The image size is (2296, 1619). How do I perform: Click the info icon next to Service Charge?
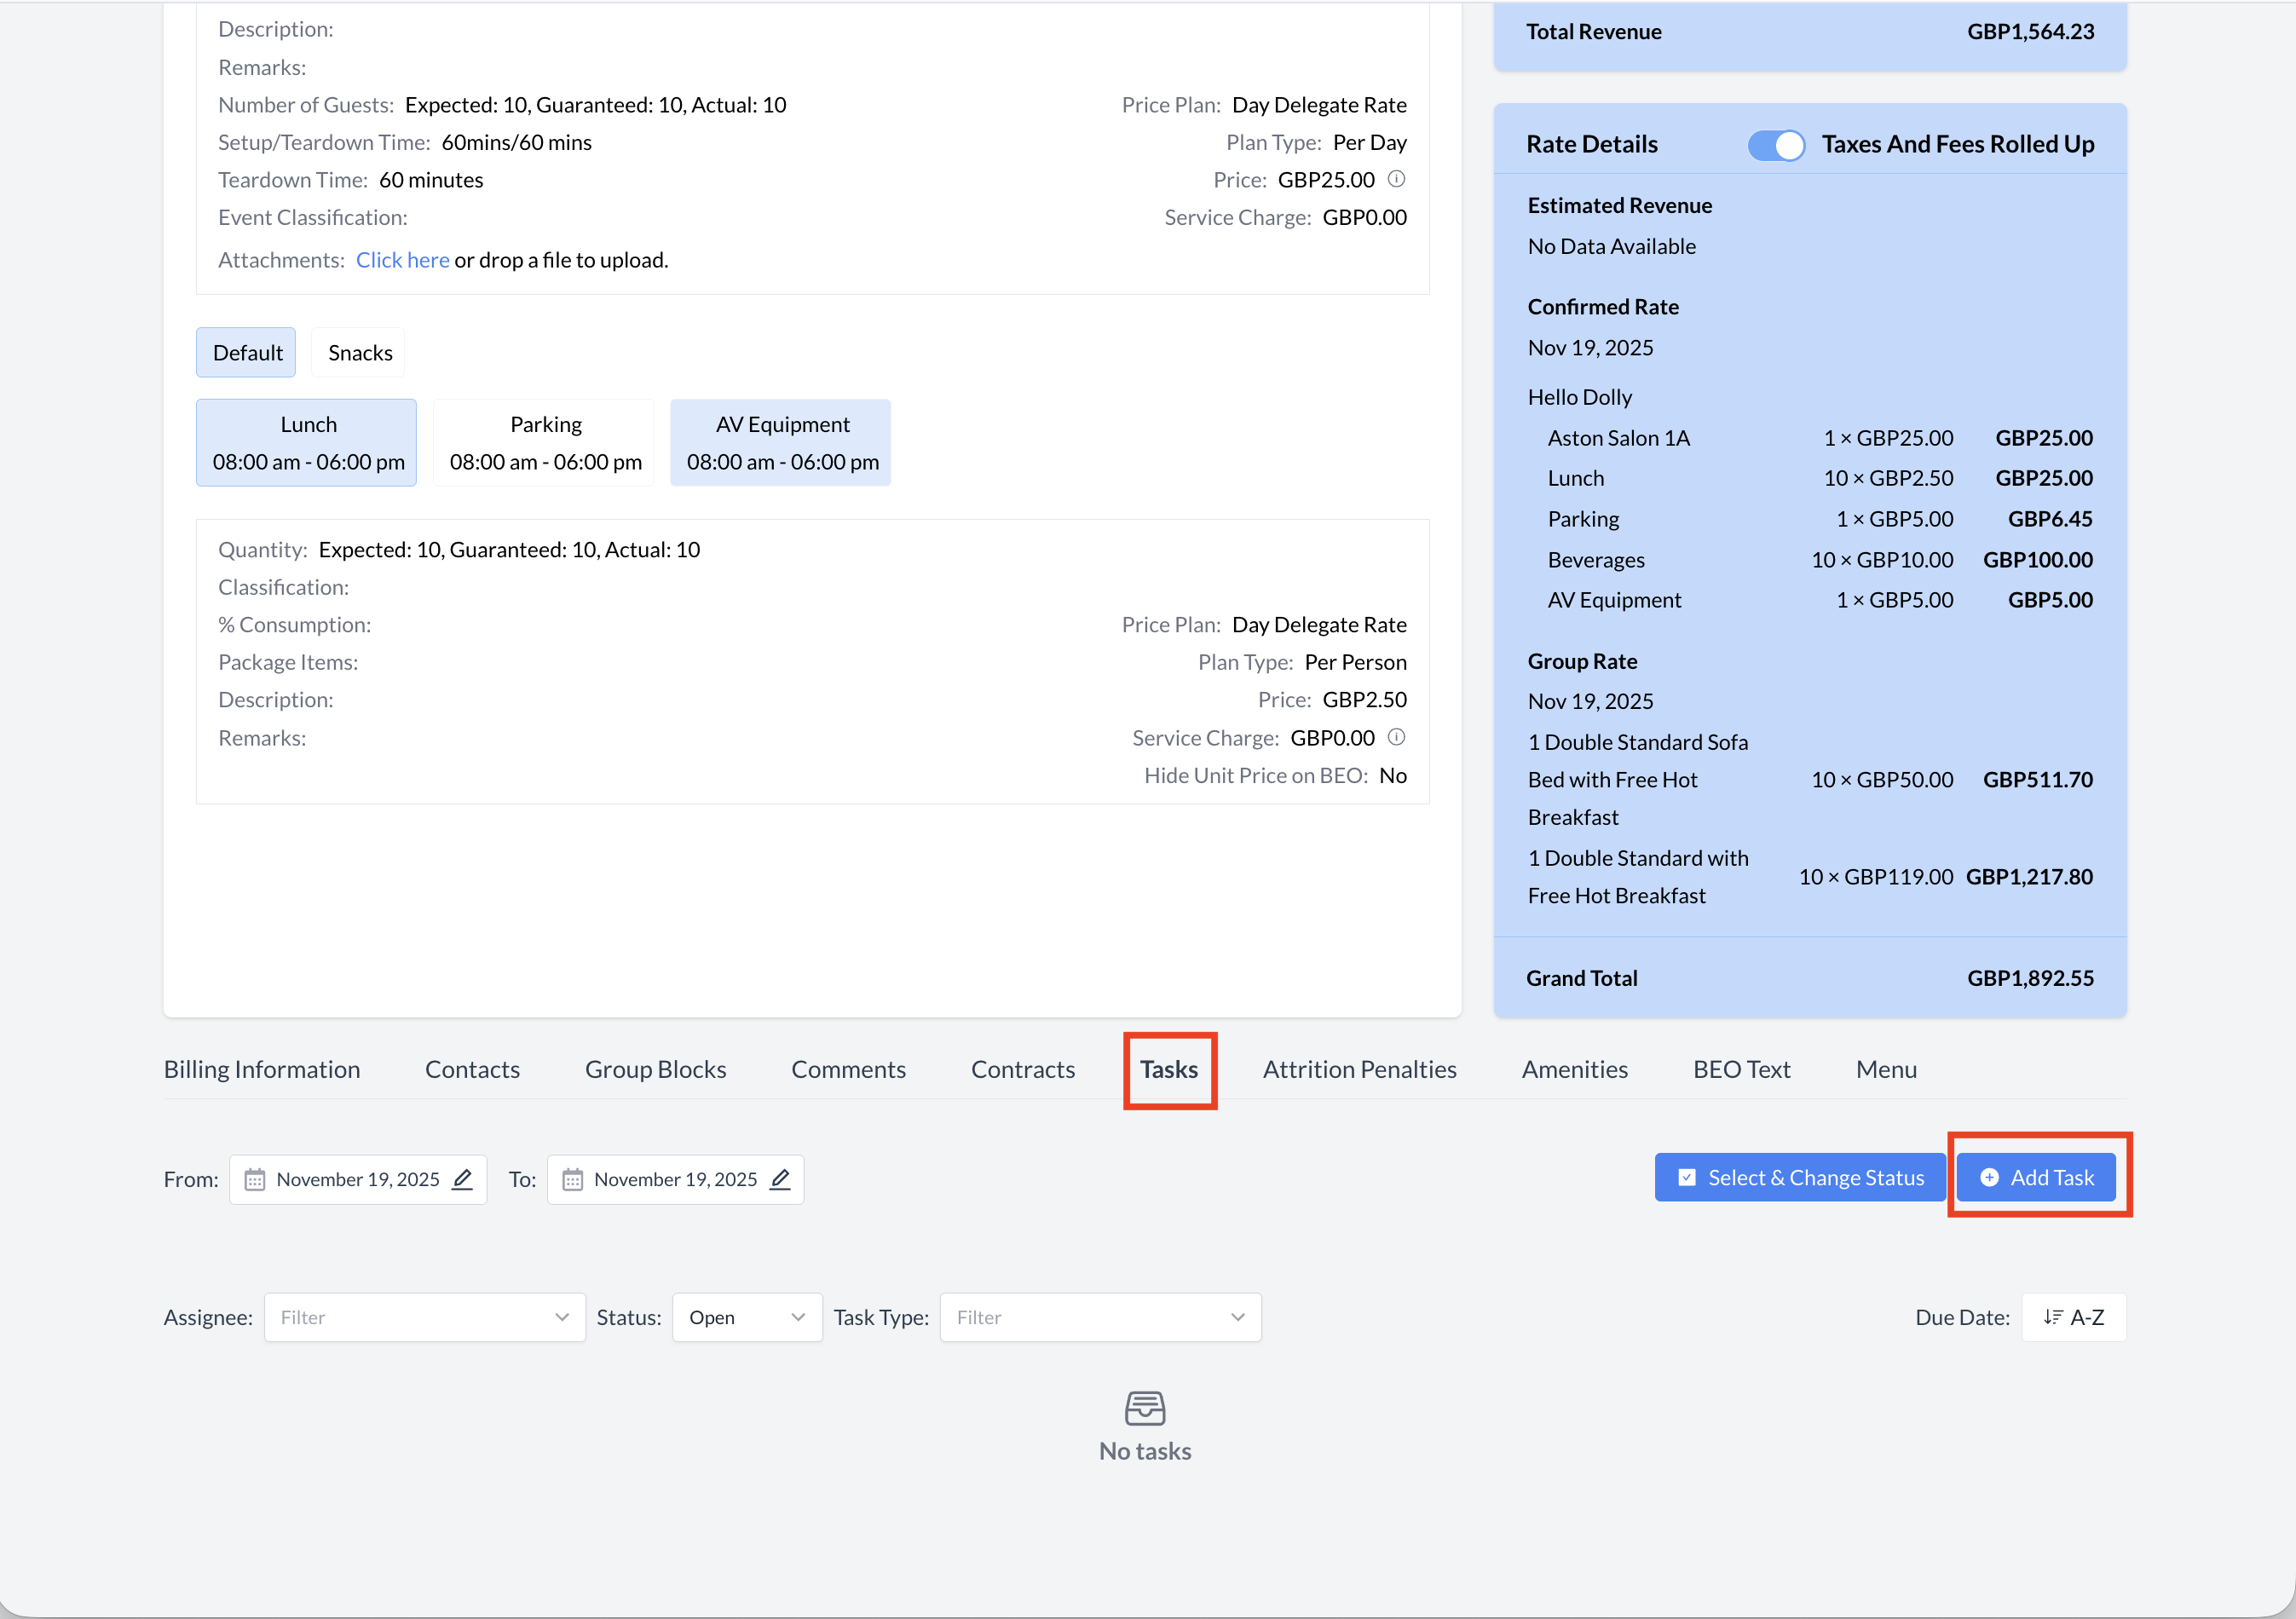[1396, 737]
